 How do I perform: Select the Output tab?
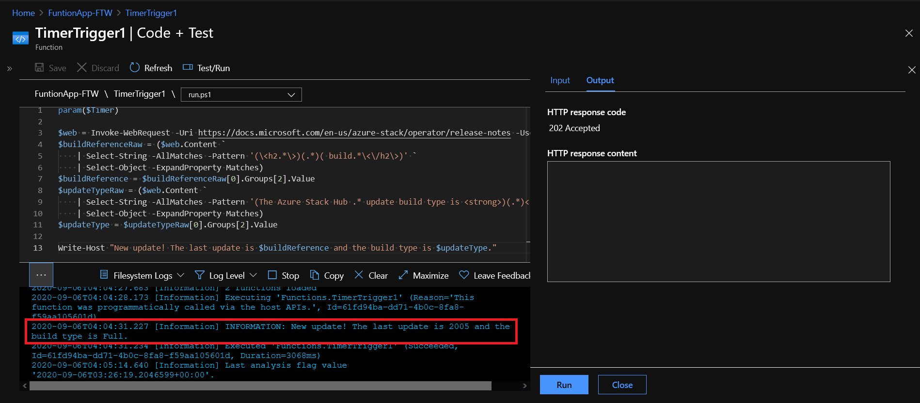click(x=600, y=80)
